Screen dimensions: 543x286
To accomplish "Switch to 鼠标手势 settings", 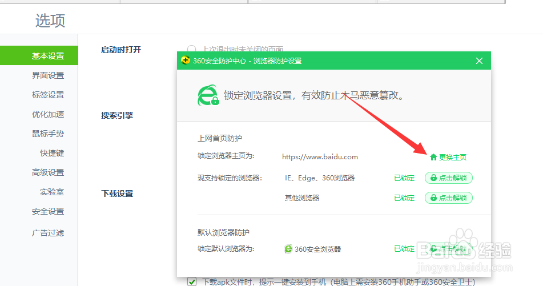I will coord(48,134).
